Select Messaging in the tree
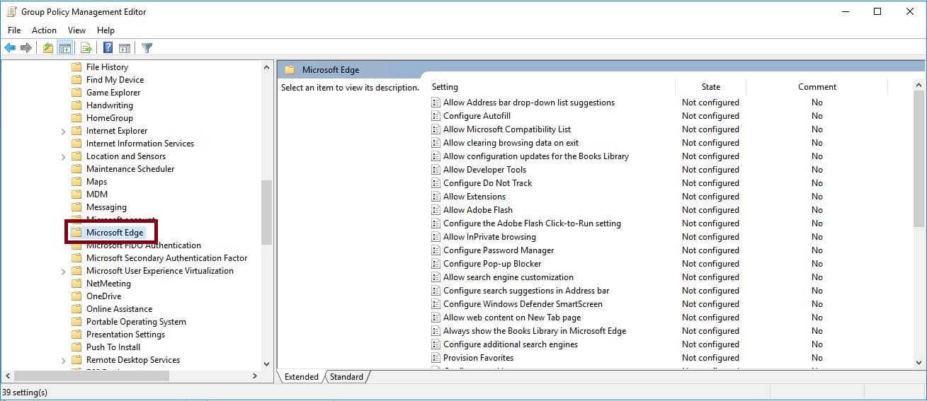Screen dimensions: 927x401 click(106, 207)
